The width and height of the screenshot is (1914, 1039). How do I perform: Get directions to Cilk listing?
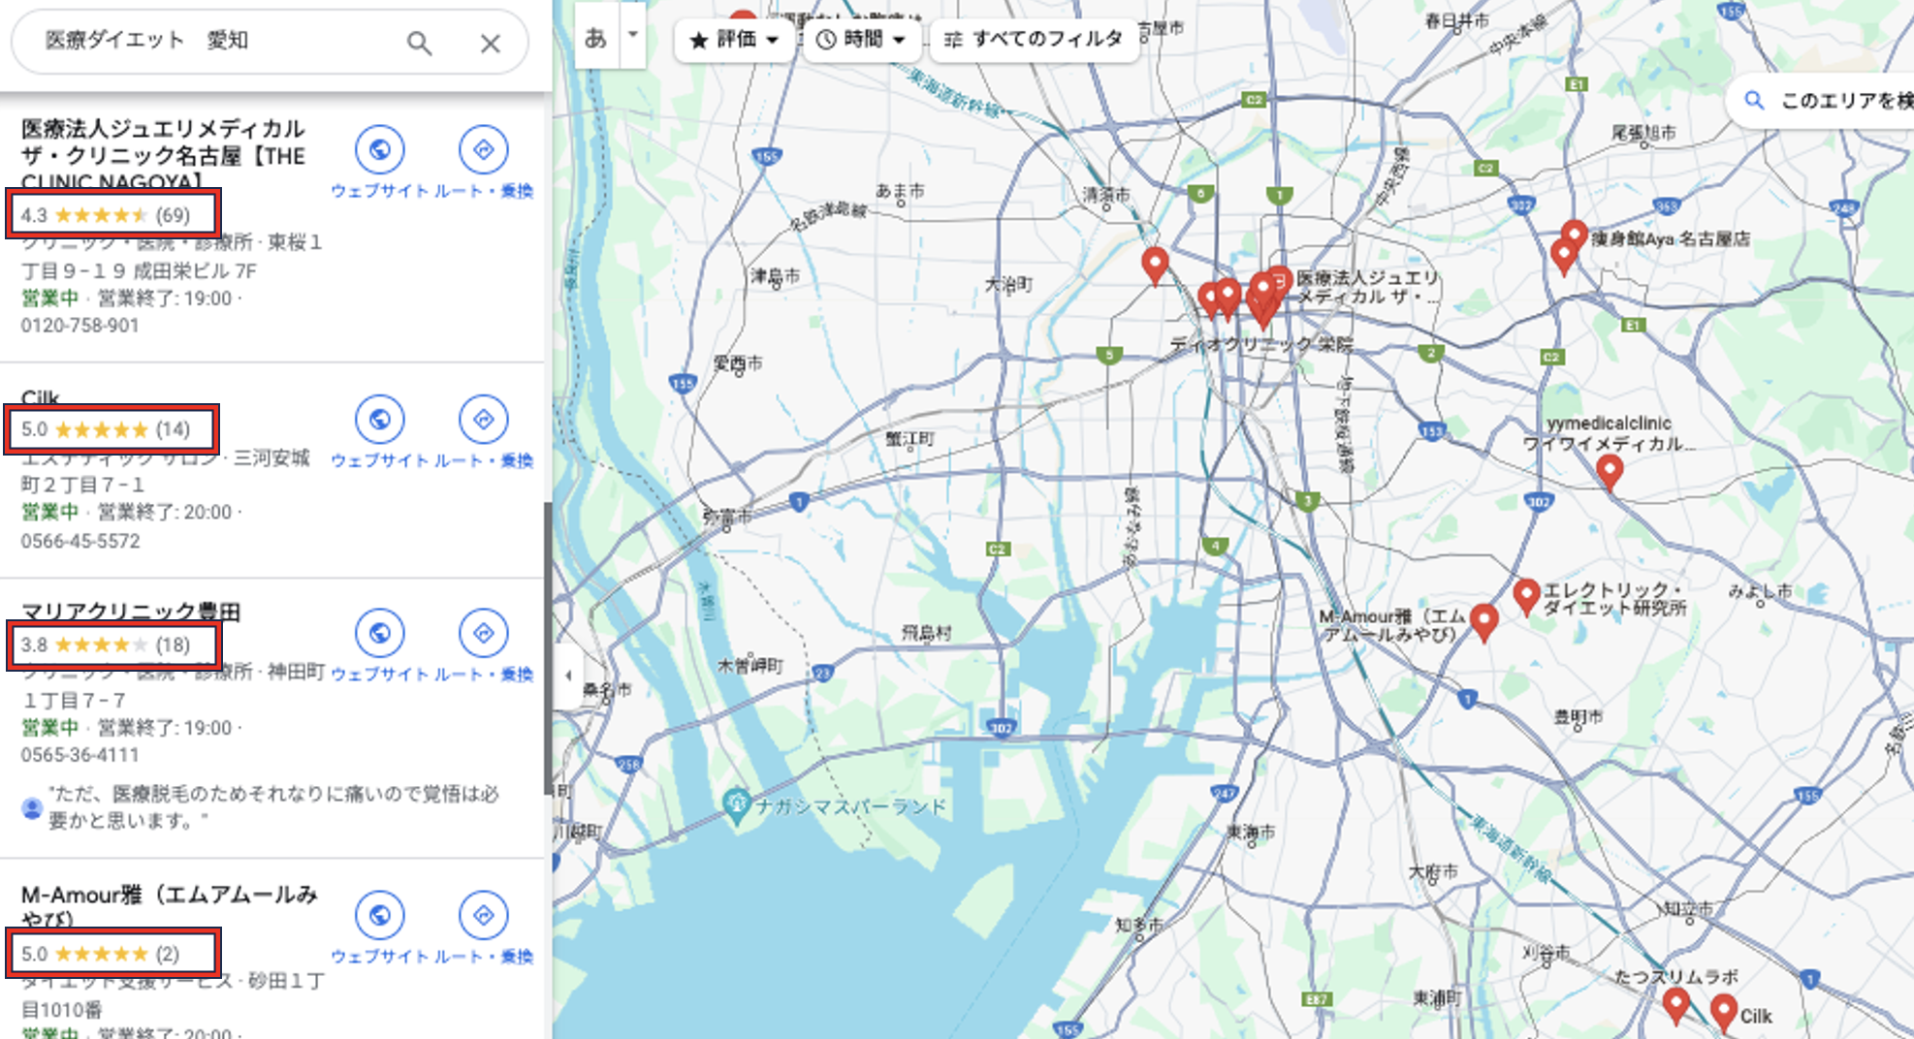click(483, 419)
